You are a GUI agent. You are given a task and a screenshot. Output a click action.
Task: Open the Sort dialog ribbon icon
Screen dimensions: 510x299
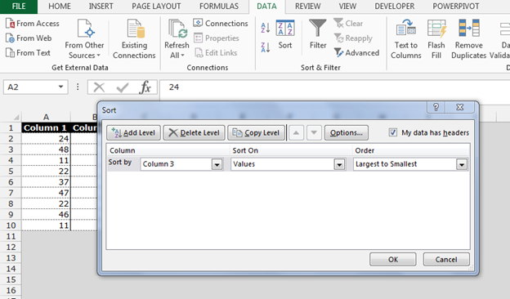(285, 34)
